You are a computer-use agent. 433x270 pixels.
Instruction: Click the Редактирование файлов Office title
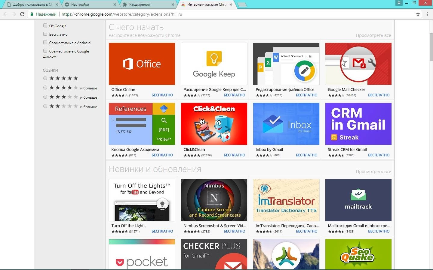(x=285, y=89)
